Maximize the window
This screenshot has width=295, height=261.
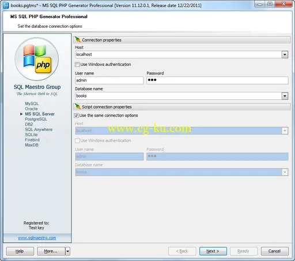[270, 4]
